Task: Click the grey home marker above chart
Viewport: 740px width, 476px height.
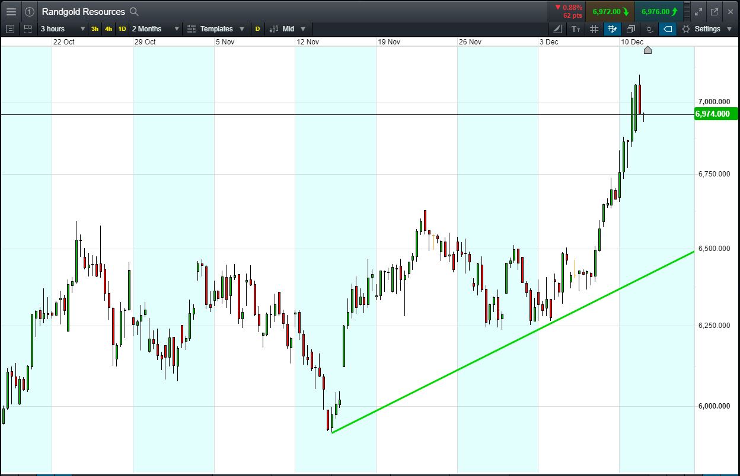Action: tap(647, 50)
